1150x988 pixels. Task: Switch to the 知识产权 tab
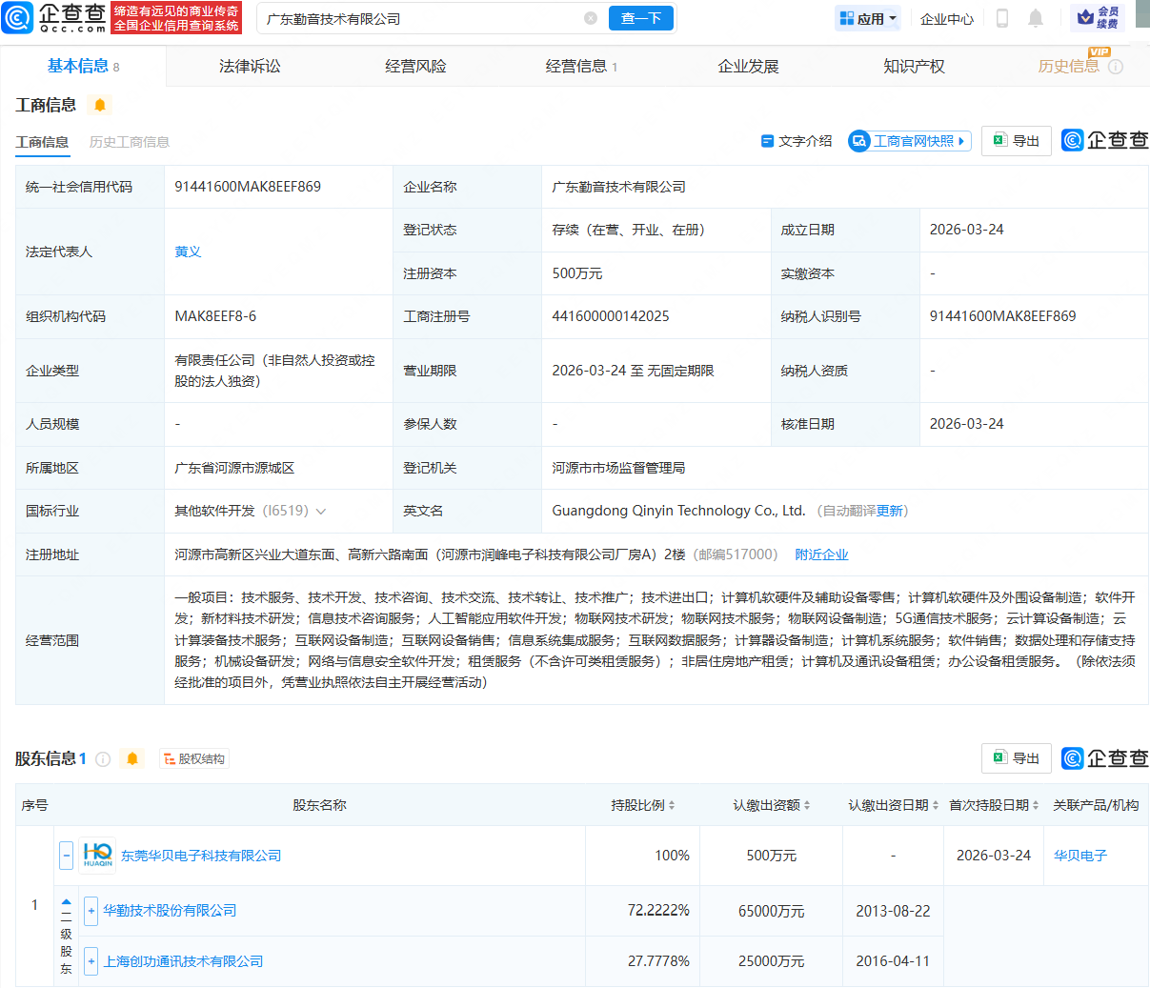(x=914, y=66)
